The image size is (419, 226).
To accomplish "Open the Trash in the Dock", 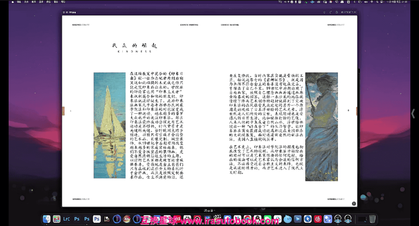I will [372, 219].
